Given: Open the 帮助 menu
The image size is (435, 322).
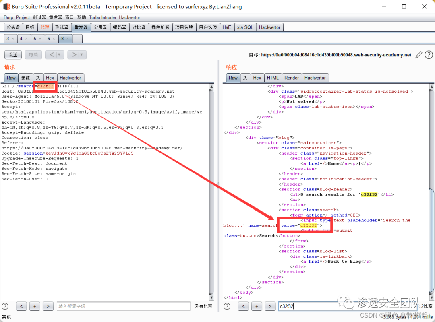Looking at the screenshot, I should click(x=81, y=17).
